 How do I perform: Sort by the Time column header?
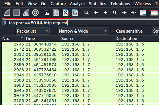click(42, 39)
